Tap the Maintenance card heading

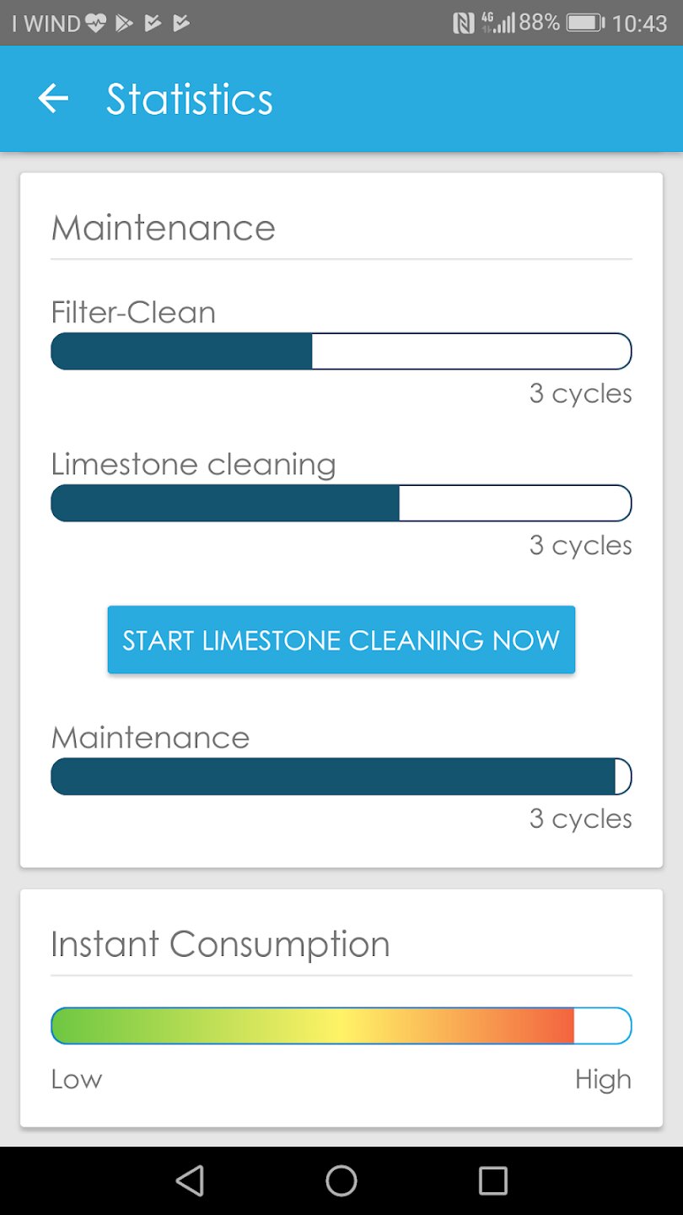(x=164, y=228)
